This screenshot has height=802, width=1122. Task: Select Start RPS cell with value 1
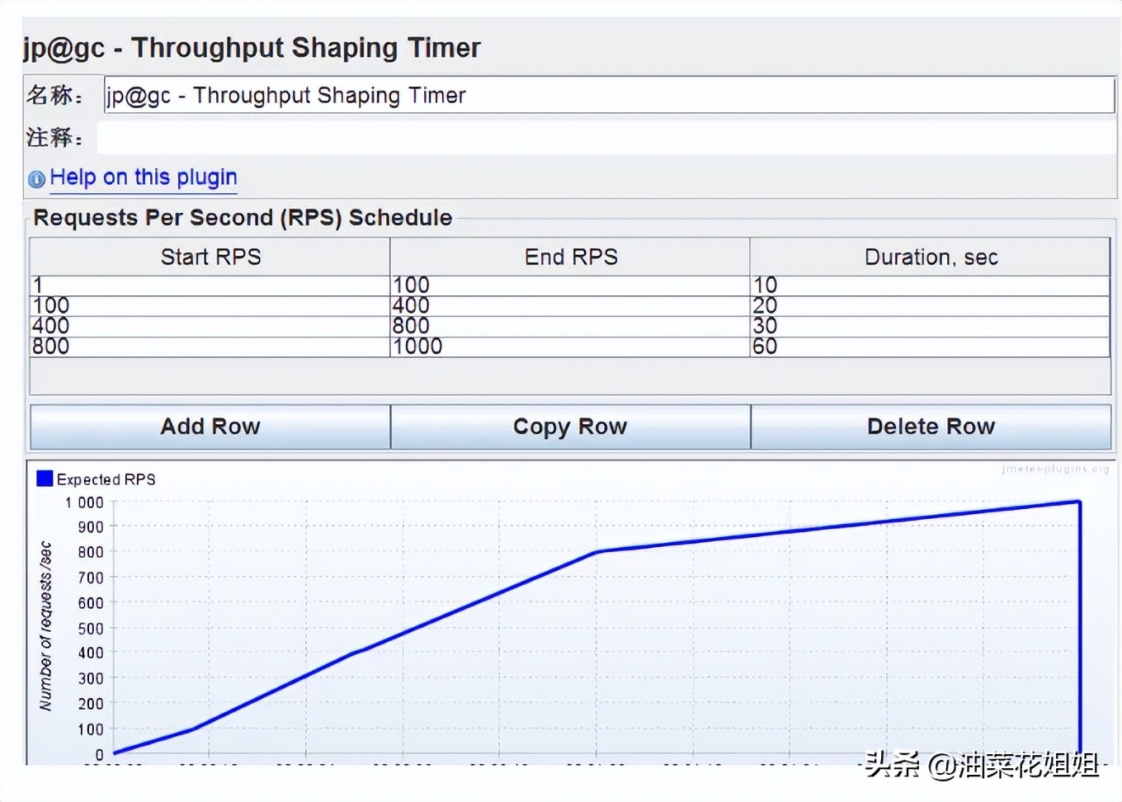point(210,285)
